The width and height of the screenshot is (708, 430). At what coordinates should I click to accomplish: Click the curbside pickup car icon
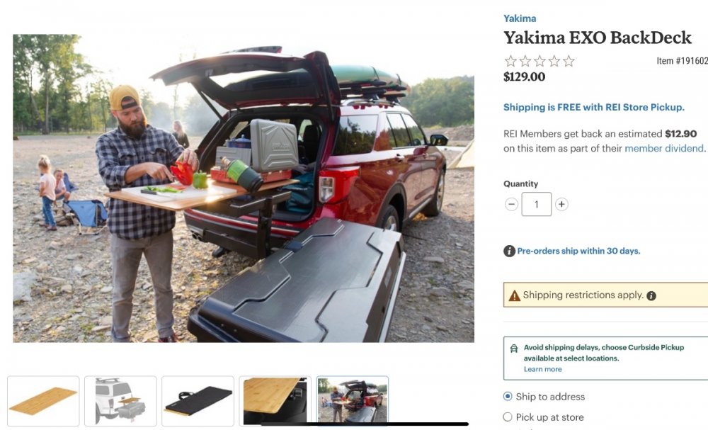tap(514, 349)
